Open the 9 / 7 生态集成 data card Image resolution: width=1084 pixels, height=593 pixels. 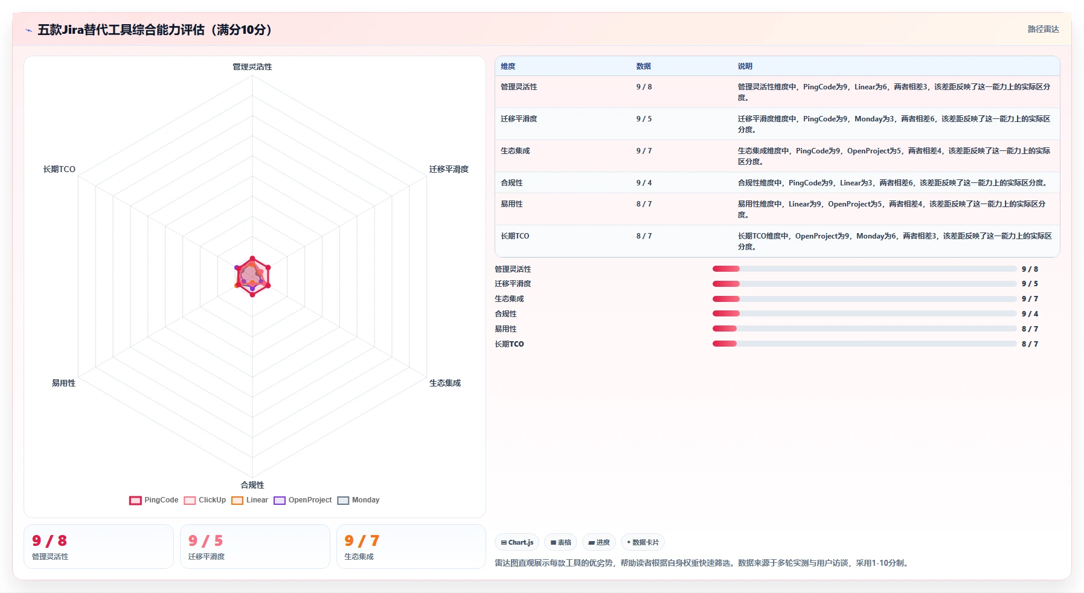[x=411, y=547]
